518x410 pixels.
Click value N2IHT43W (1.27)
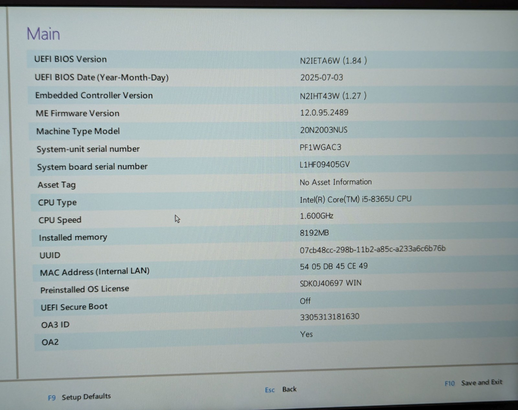tap(333, 96)
